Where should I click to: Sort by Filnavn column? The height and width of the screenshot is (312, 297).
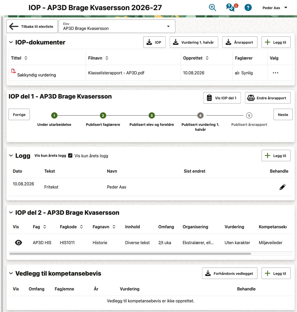[107, 58]
